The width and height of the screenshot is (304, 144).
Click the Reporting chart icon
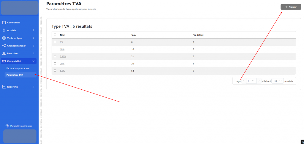[4, 87]
